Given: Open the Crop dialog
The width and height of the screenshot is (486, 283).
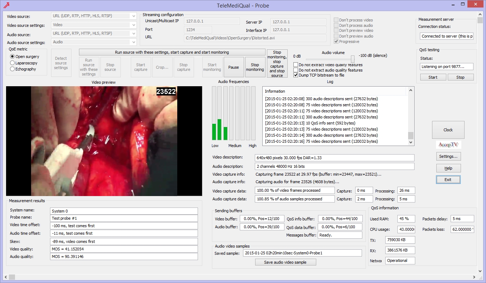Looking at the screenshot, I should pos(162,67).
